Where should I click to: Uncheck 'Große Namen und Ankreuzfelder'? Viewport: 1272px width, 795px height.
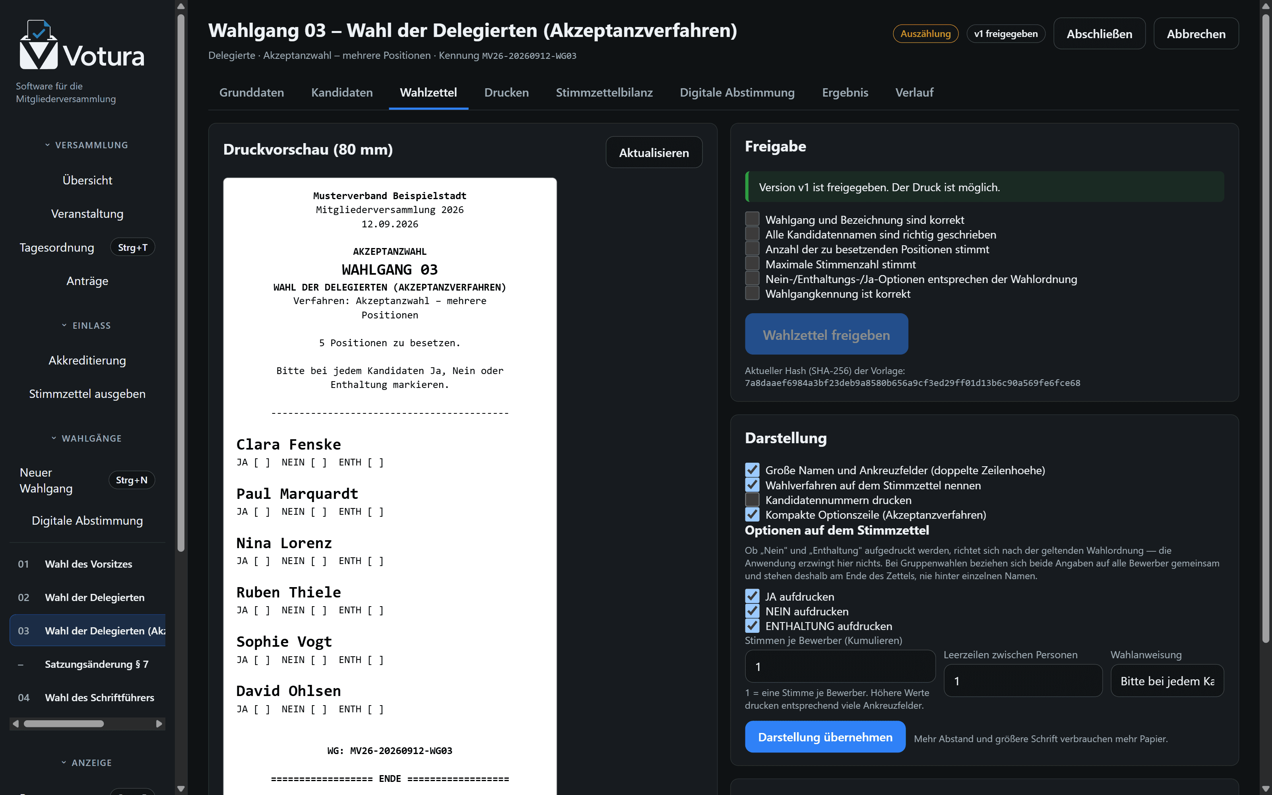[x=752, y=470]
